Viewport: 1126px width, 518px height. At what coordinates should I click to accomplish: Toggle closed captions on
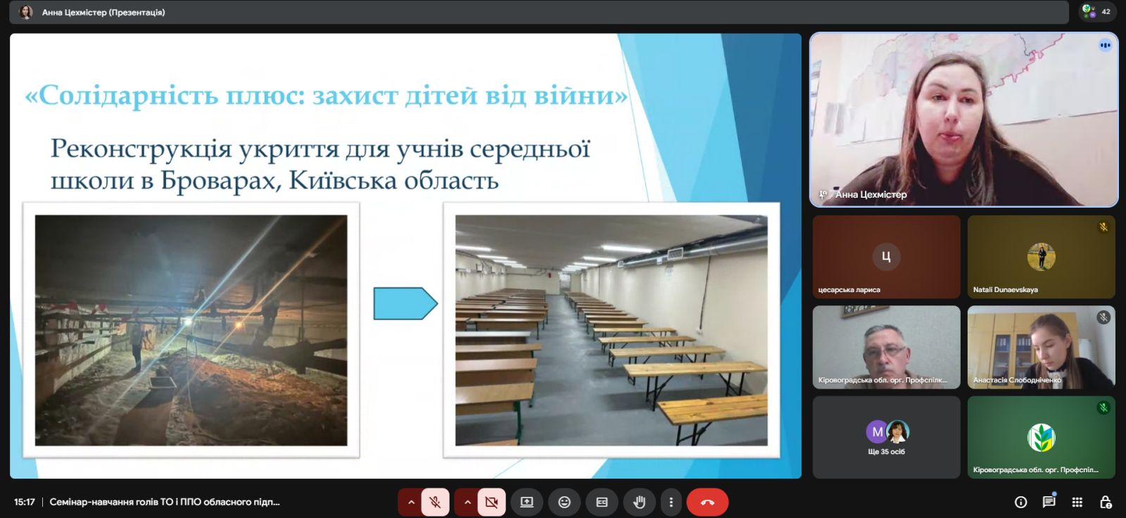[x=602, y=502]
